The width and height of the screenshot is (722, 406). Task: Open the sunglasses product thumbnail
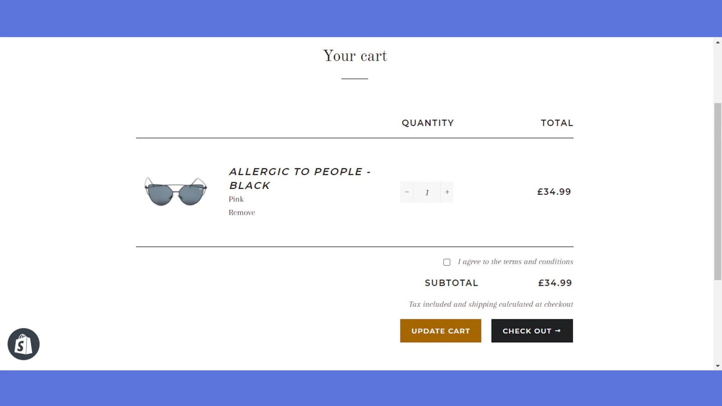pos(176,192)
